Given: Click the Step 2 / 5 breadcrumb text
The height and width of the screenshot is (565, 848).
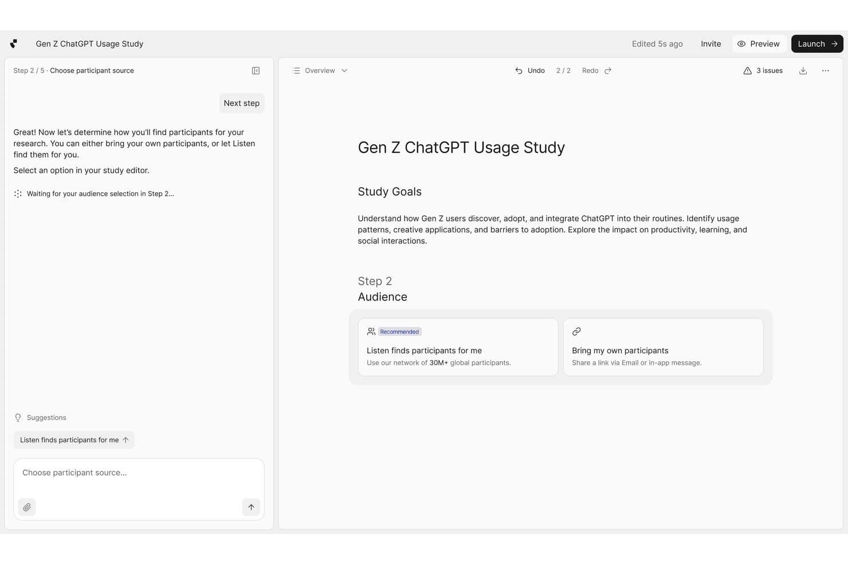Looking at the screenshot, I should [x=29, y=70].
